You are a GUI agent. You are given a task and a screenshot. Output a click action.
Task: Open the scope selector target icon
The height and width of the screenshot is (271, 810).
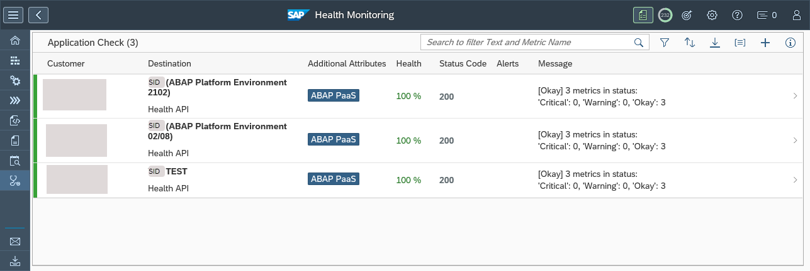(688, 15)
